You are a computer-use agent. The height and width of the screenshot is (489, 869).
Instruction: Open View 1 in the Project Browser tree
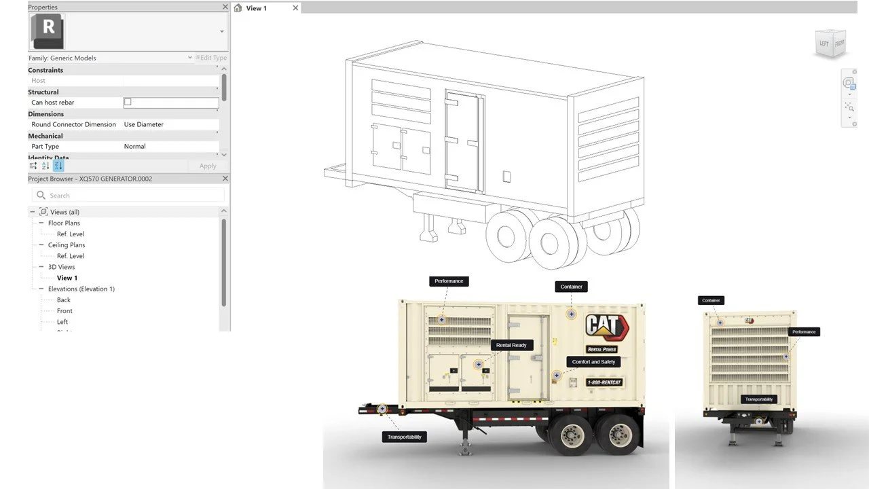click(x=67, y=278)
